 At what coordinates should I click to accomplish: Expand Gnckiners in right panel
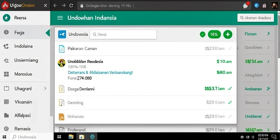tap(268, 48)
